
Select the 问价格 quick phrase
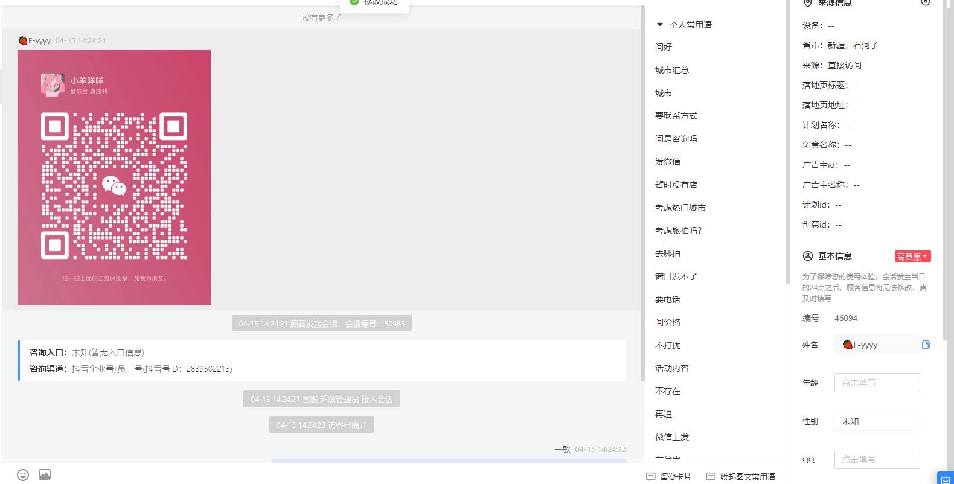point(668,322)
